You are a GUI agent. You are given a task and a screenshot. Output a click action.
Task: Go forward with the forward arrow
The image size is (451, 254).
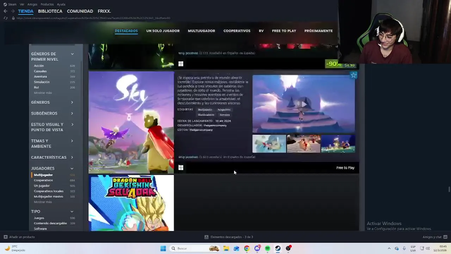(13, 11)
